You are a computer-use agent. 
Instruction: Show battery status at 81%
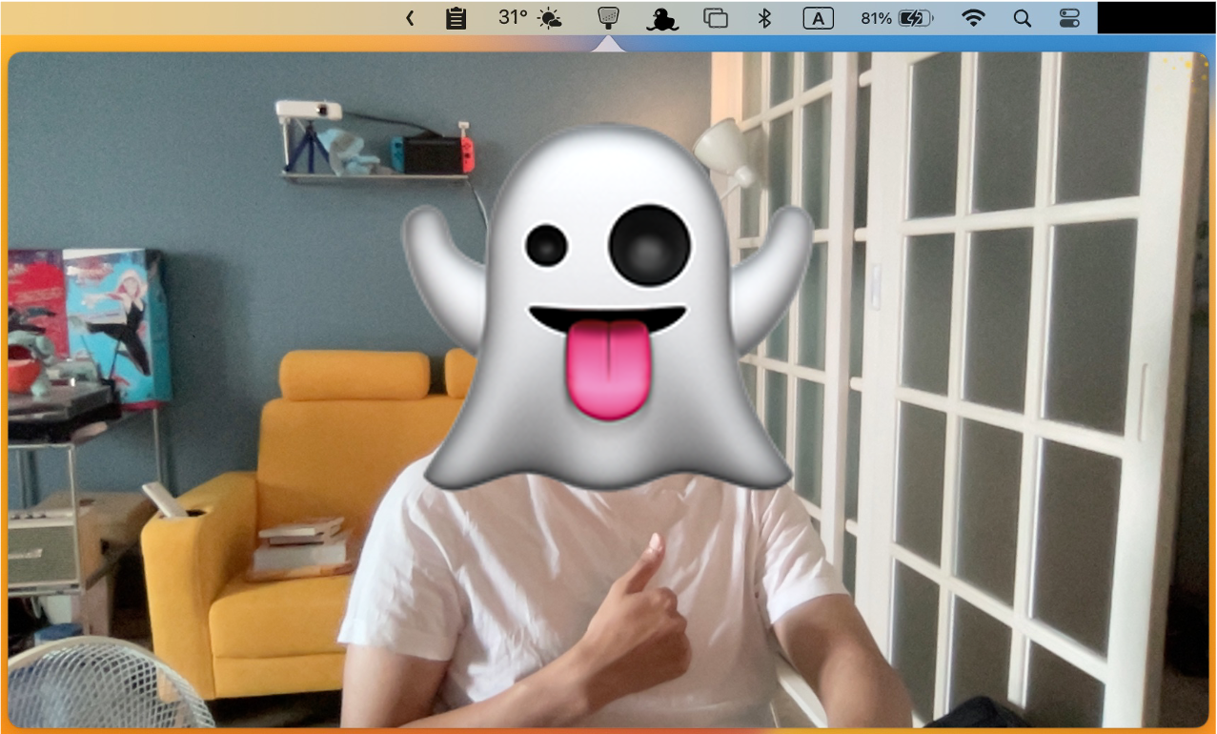point(897,18)
